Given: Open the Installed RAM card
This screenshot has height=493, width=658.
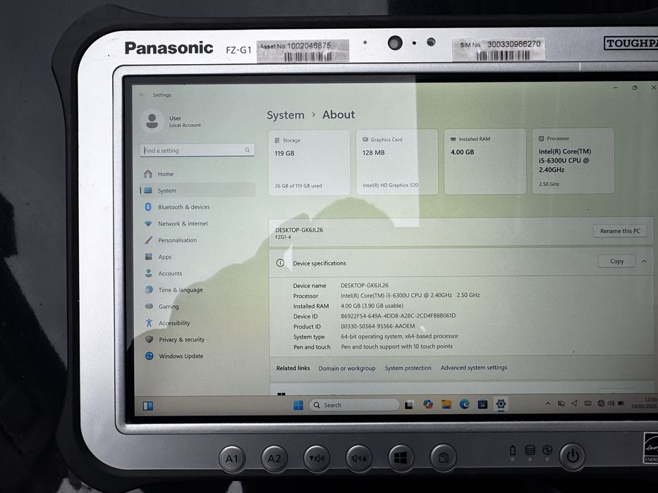Looking at the screenshot, I should pos(485,161).
